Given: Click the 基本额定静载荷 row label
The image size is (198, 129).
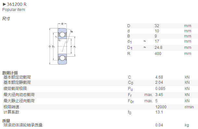Looking at the screenshot, I should coord(17,82).
